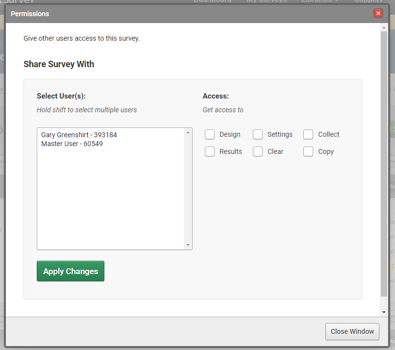Viewport: 395px width, 350px height.
Task: Click the user list scrollbar down arrow
Action: coord(188,244)
